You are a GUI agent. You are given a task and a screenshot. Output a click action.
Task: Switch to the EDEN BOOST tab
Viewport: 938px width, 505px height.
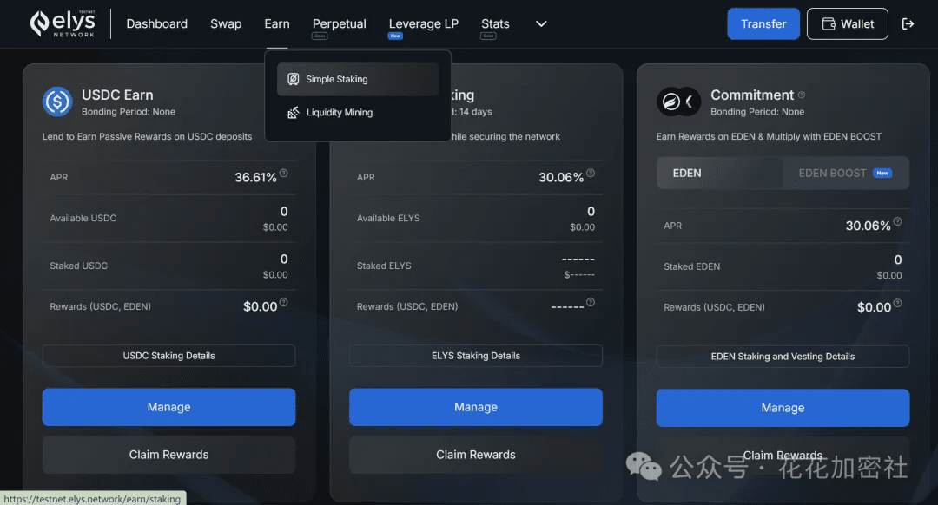click(845, 174)
